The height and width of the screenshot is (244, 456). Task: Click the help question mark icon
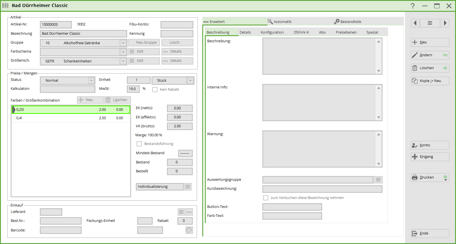point(413,6)
